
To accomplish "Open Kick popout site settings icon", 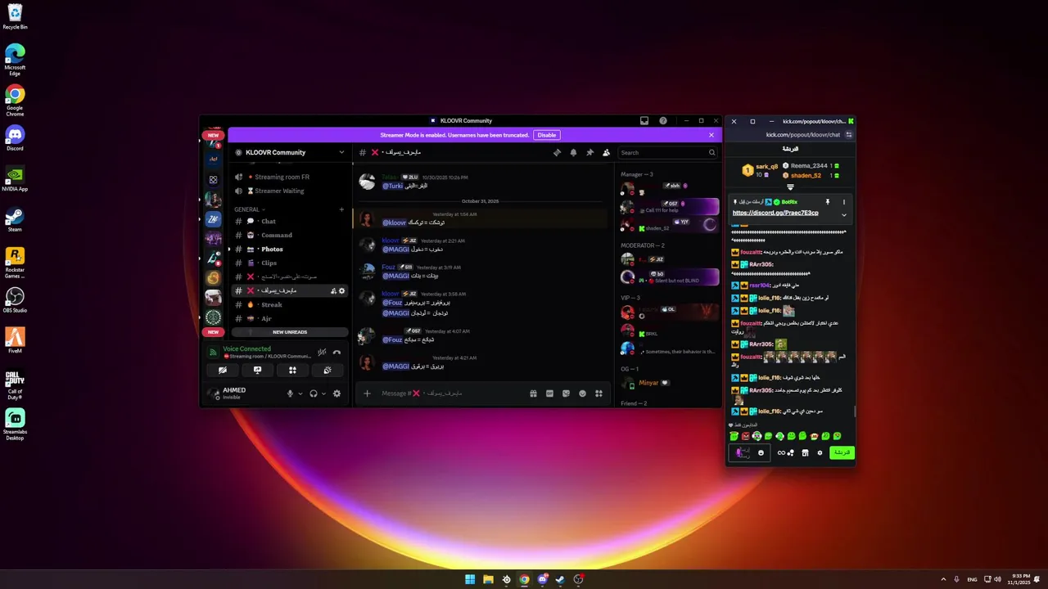I will click(849, 134).
